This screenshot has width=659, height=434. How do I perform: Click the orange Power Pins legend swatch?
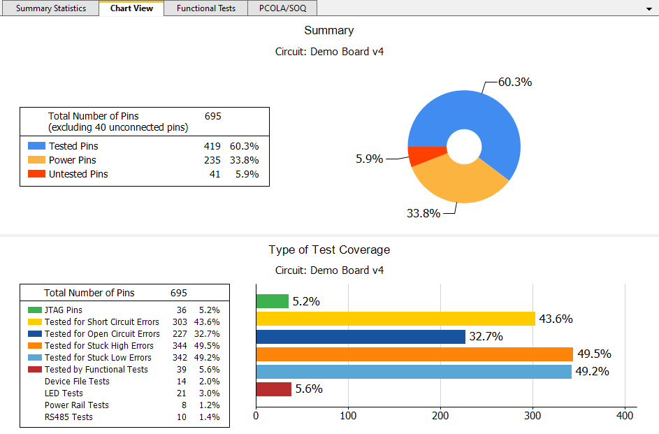point(36,160)
